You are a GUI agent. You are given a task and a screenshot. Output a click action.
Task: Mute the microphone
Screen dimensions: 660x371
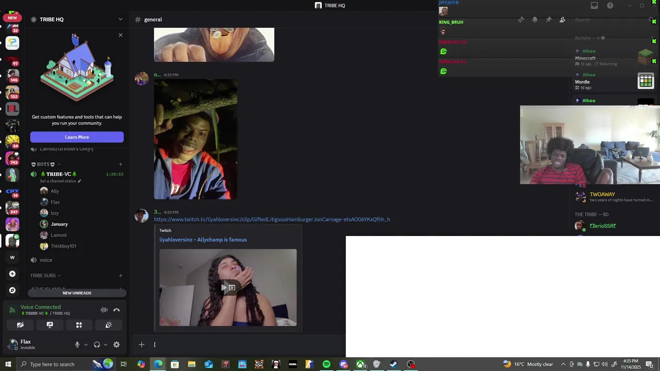77,345
